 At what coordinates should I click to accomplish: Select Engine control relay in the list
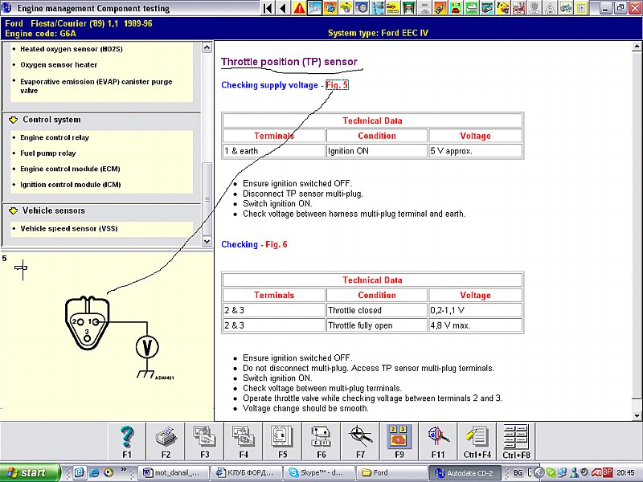pos(55,137)
